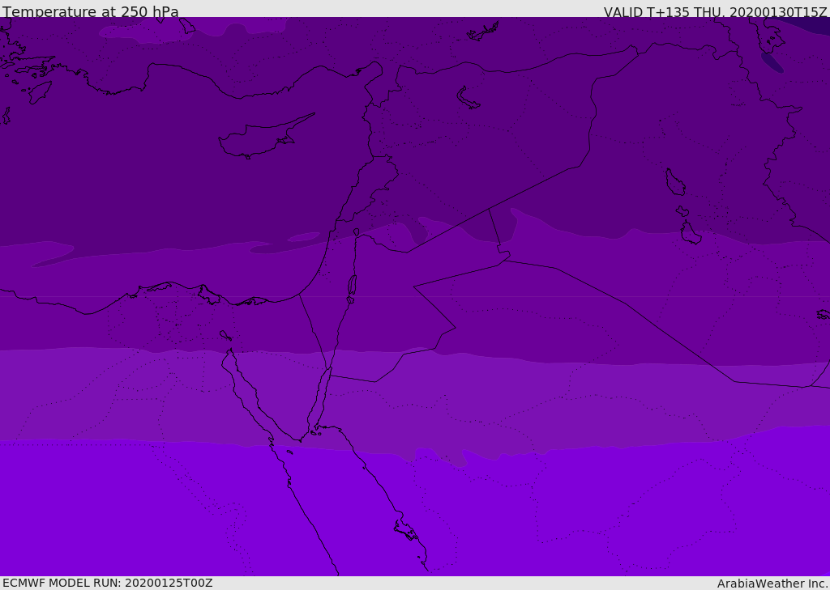Click the 'ECMWF MODEL RUN: 20200125T00Z' footer text
The height and width of the screenshot is (590, 830).
(x=108, y=584)
